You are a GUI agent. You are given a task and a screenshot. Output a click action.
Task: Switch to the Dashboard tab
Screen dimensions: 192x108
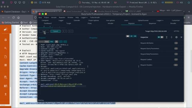(48, 23)
